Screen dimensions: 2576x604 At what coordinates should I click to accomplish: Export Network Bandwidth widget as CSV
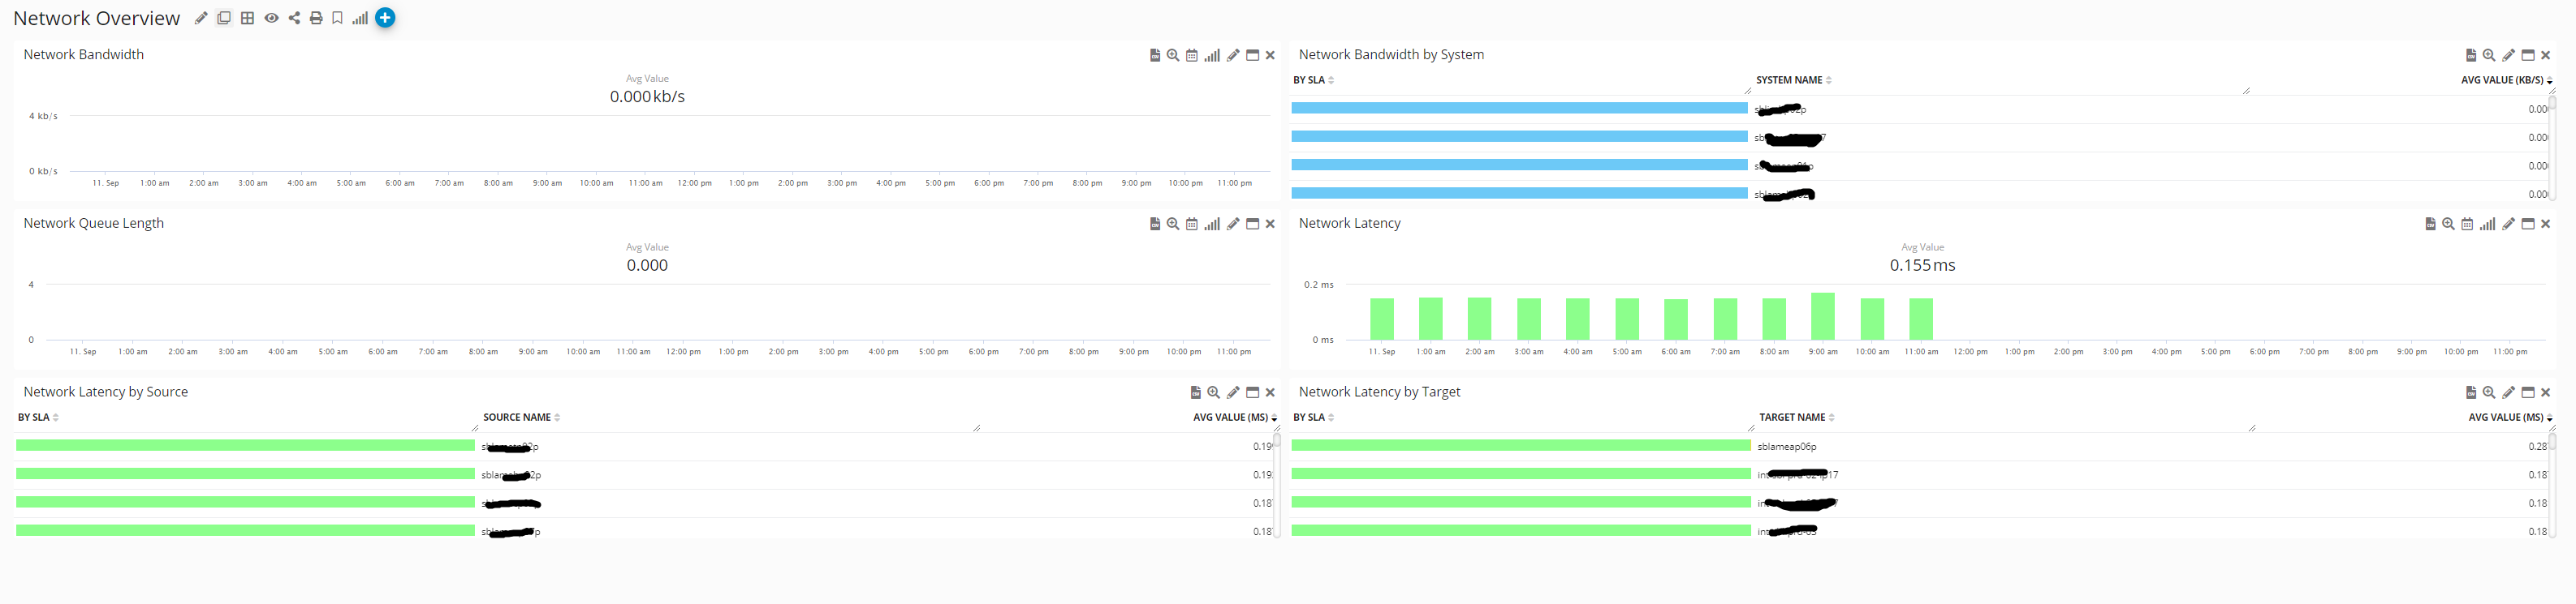click(x=1155, y=56)
